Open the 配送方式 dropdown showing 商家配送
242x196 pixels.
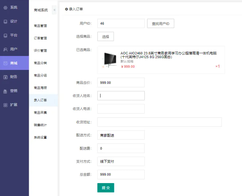click(121, 135)
